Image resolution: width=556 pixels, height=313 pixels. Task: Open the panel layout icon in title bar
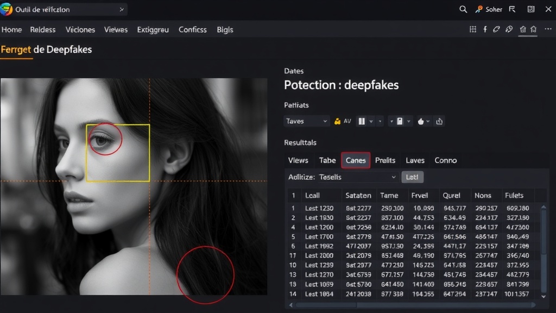coord(530,9)
